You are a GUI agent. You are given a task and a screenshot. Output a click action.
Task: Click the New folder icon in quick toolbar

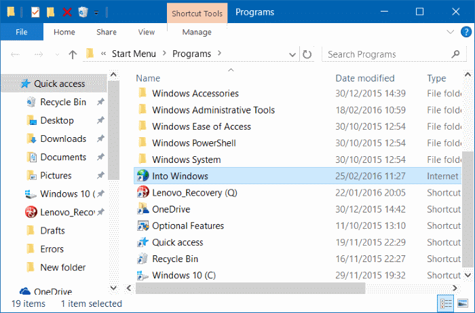[50, 12]
